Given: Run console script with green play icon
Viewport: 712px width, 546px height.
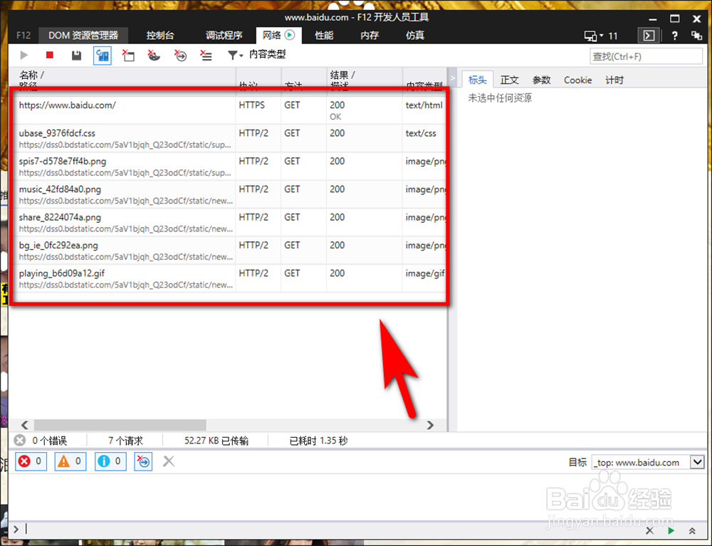Looking at the screenshot, I should click(671, 530).
